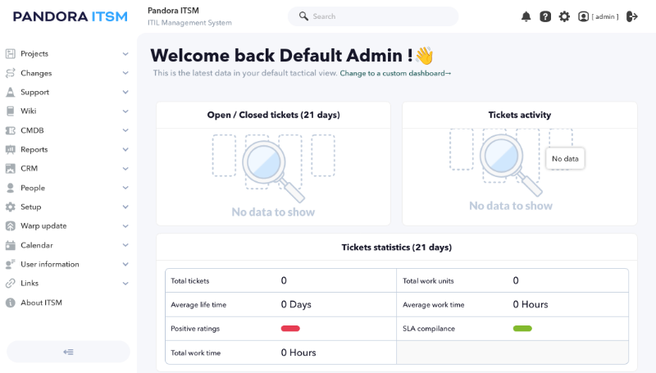656x373 pixels.
Task: Expand the Changes menu chevron
Action: click(125, 73)
